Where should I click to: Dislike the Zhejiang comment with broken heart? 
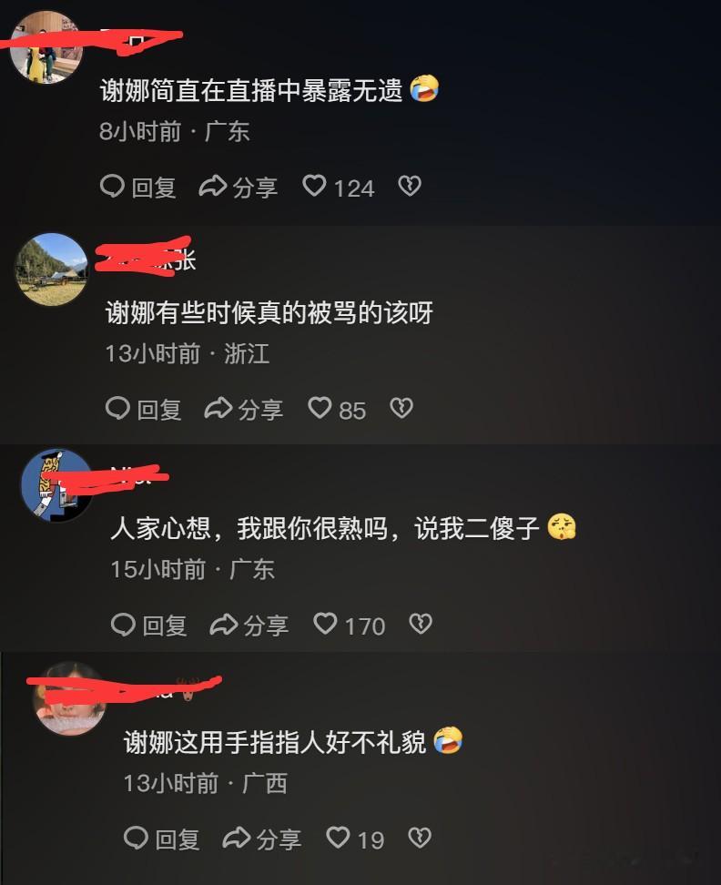[401, 408]
